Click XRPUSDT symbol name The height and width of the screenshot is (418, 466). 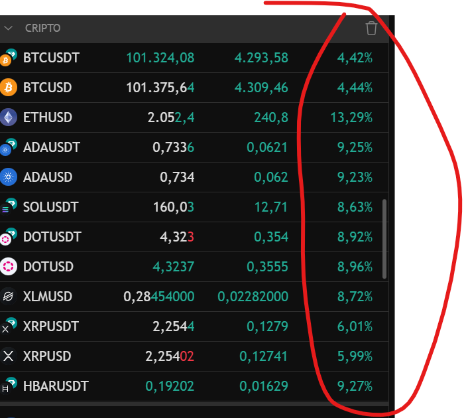pos(50,326)
